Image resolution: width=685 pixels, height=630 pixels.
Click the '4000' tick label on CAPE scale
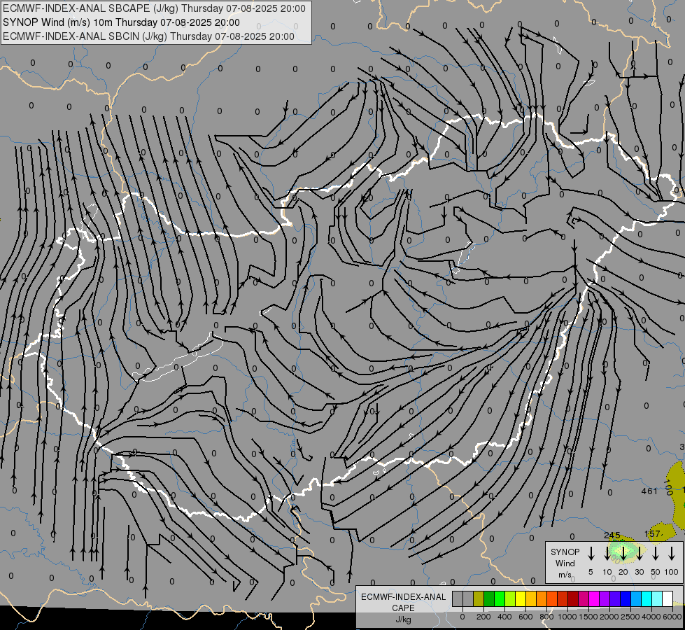[651, 617]
